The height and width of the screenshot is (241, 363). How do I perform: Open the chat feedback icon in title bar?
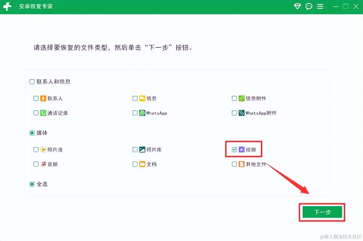(309, 6)
